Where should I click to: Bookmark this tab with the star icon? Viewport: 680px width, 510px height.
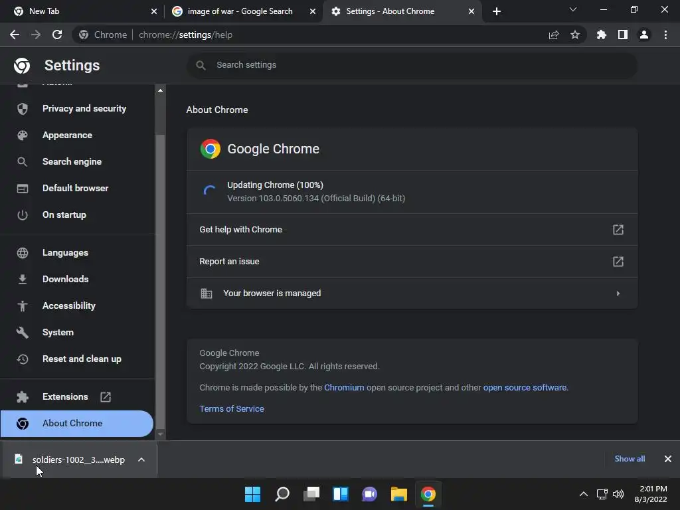coord(575,35)
